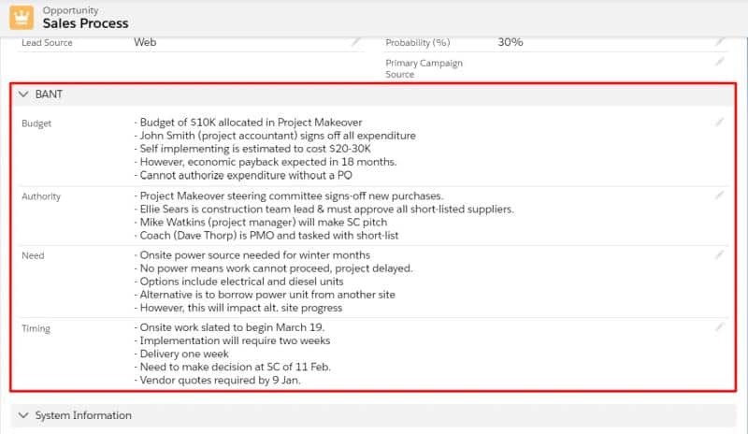Edit the Probability (%) field pencil
748x434 pixels.
[x=719, y=42]
